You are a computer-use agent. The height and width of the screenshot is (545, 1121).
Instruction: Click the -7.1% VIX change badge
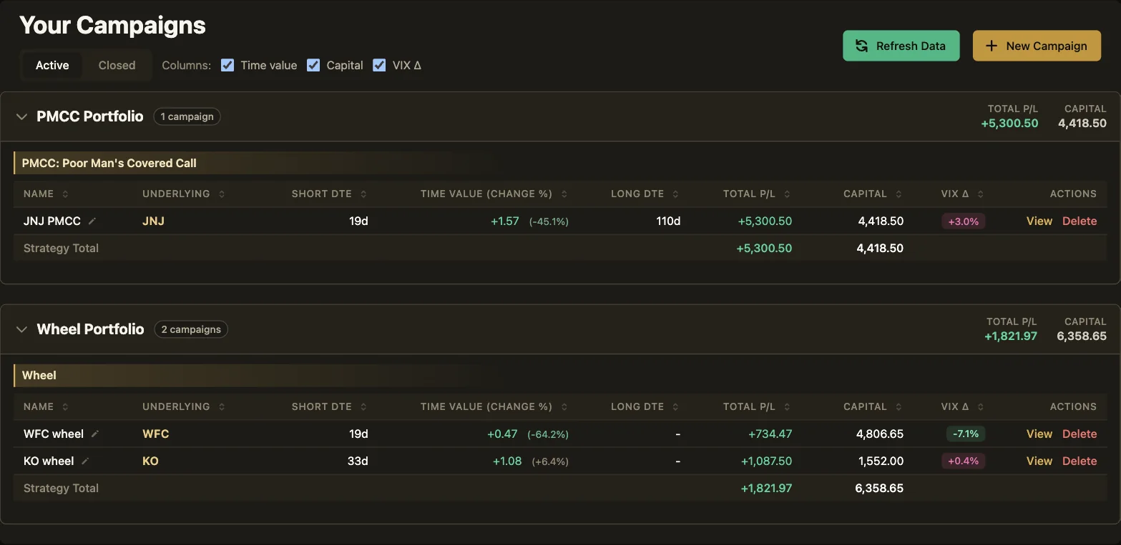coord(965,434)
